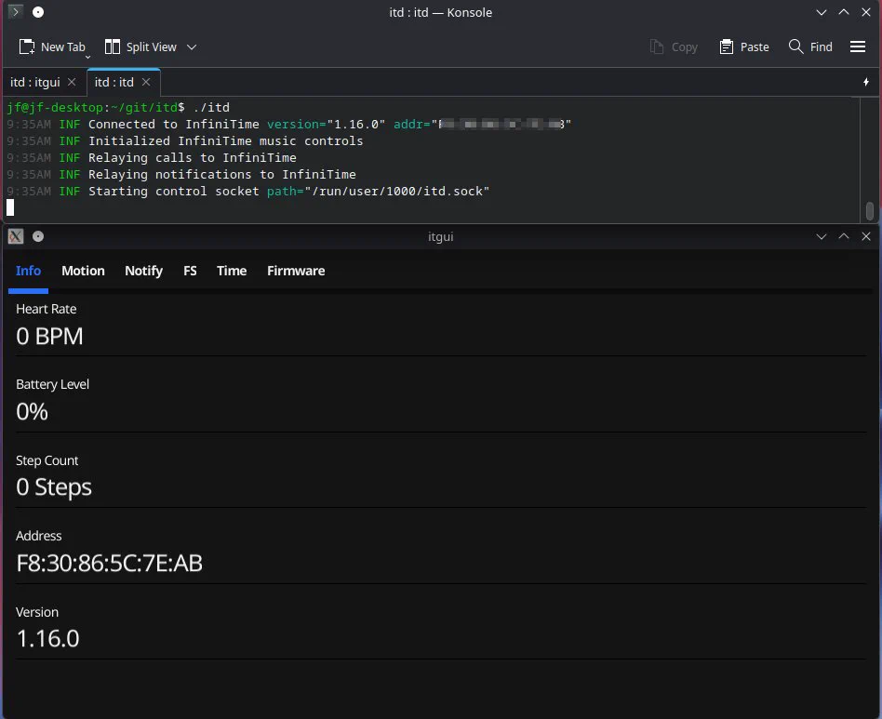Click the Split View button

coord(140,47)
